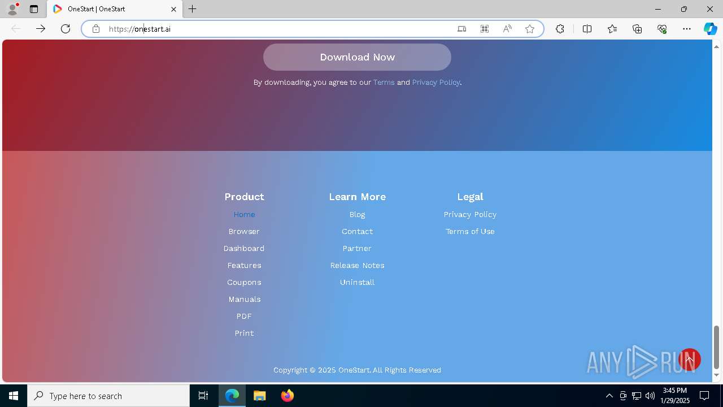Screen dimensions: 723x407
Task: Open Partner link under Learn More
Action: 357,248
